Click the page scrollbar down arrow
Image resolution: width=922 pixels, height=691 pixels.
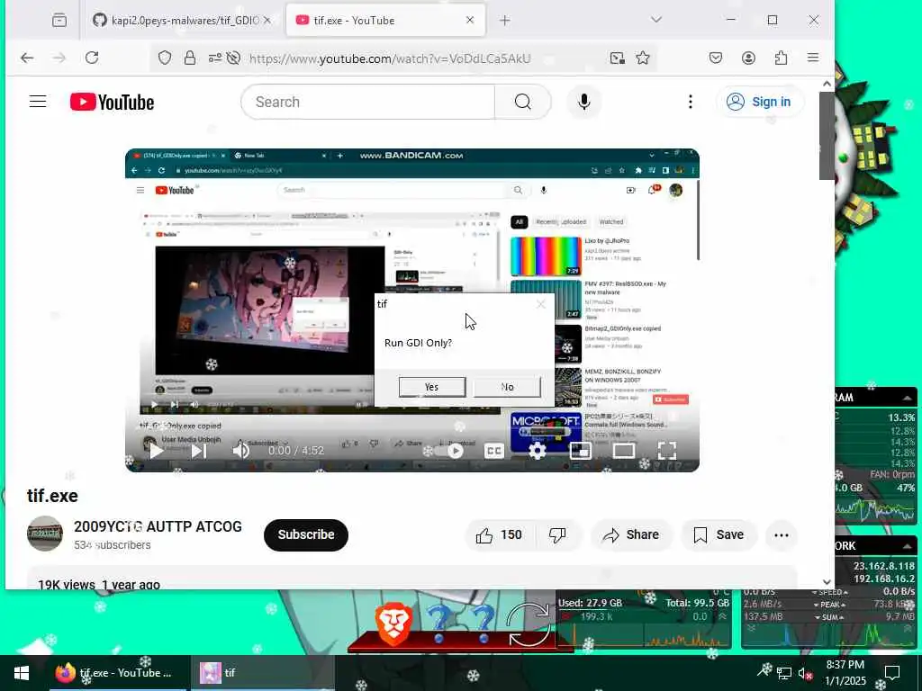click(827, 582)
